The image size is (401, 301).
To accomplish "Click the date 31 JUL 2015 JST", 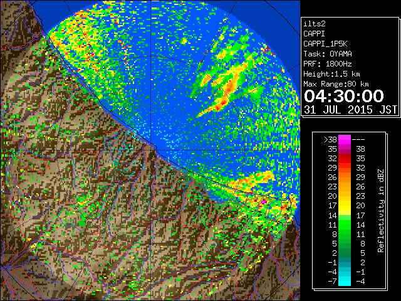I will 350,110.
